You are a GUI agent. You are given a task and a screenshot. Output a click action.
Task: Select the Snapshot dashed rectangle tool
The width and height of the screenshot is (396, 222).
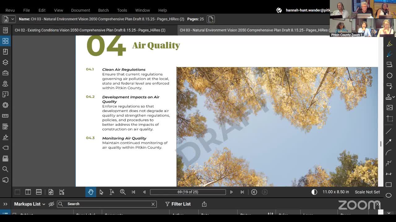click(x=390, y=118)
